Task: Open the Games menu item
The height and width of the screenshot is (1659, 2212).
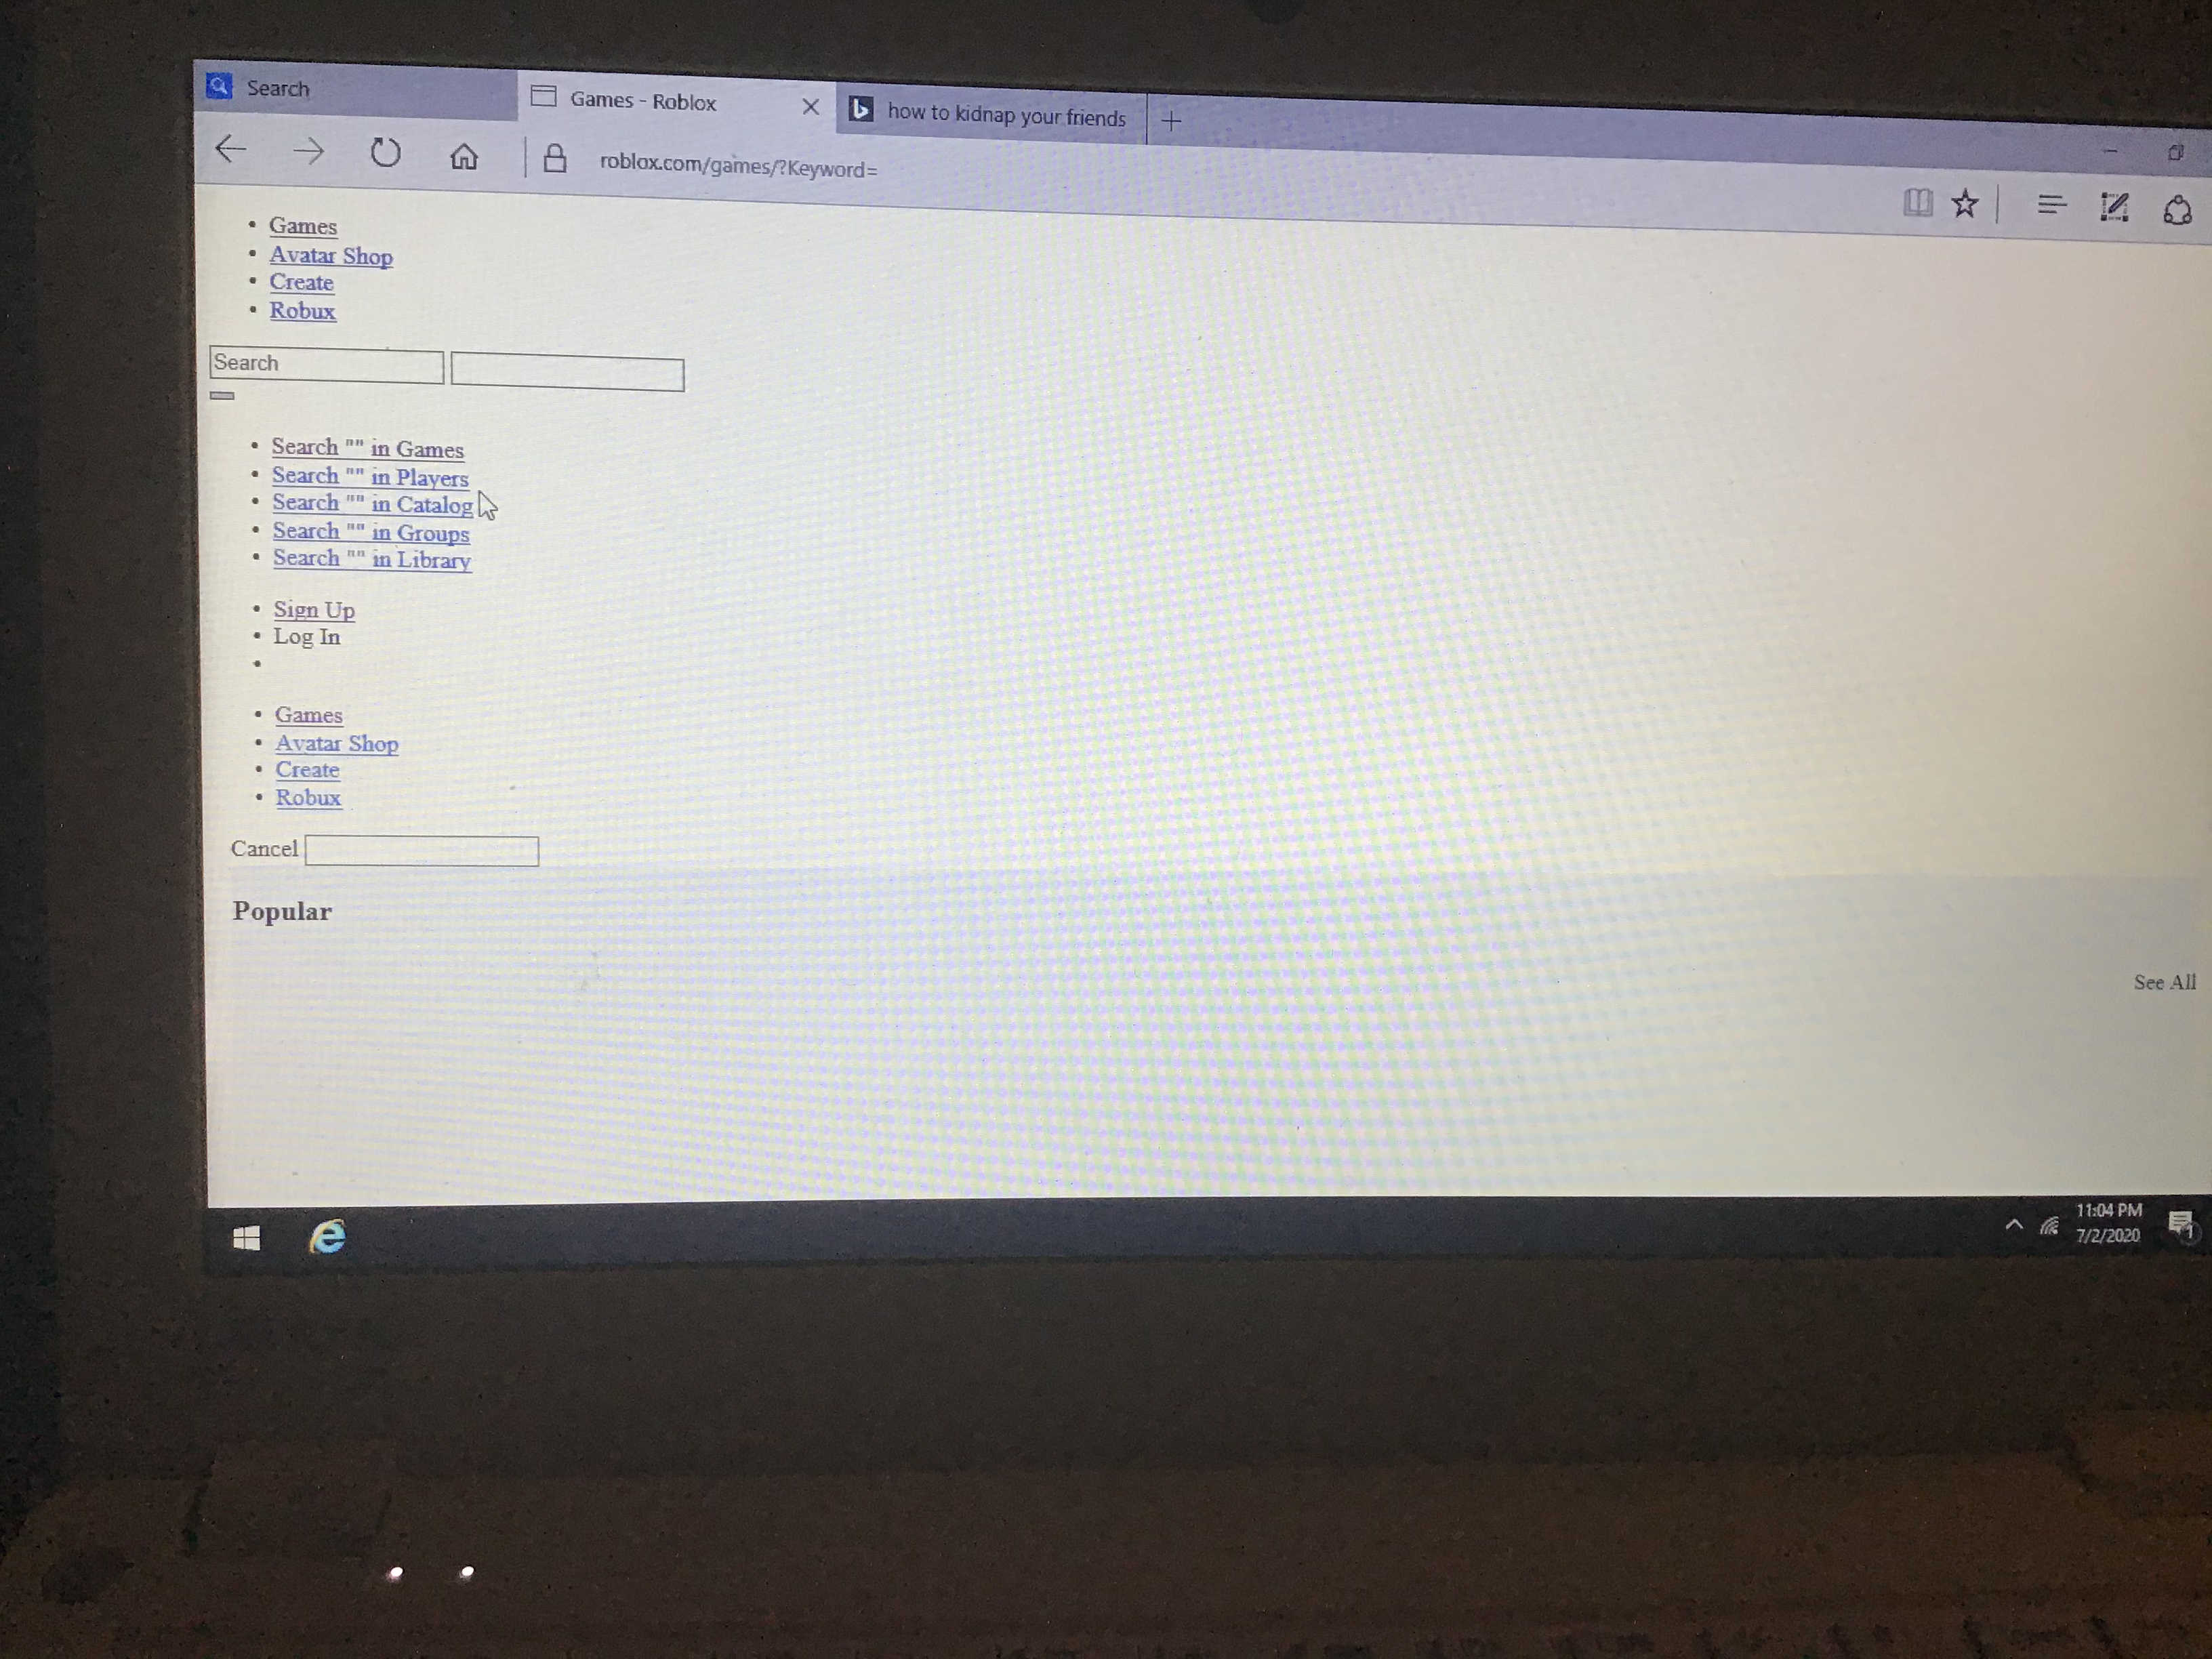Action: 302,225
